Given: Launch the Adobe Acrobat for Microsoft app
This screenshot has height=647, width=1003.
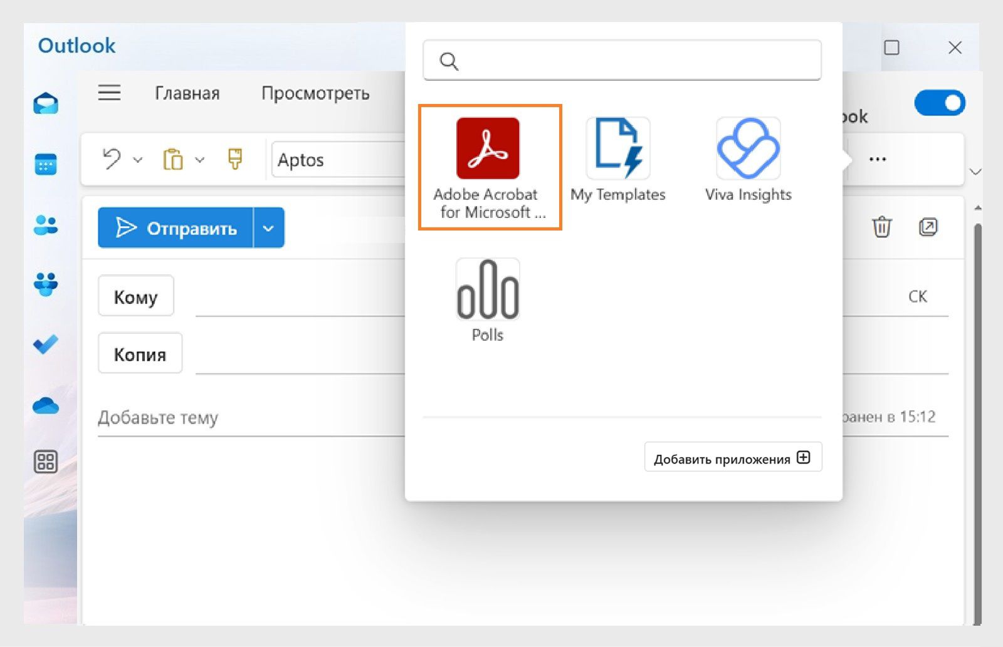Looking at the screenshot, I should (489, 148).
